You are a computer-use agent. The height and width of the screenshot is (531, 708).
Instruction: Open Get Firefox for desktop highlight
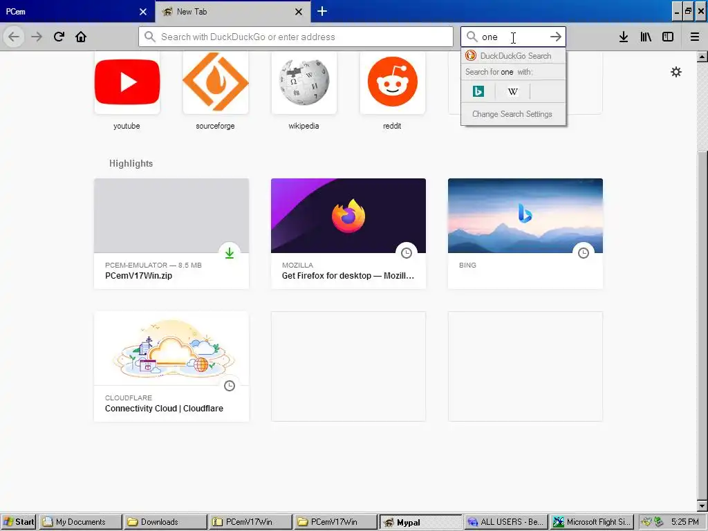tap(348, 234)
